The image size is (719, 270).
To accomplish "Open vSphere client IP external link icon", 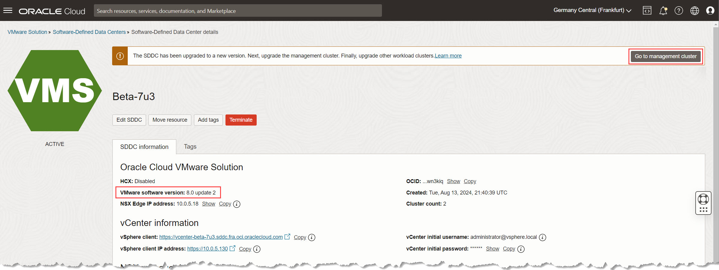I will [232, 248].
